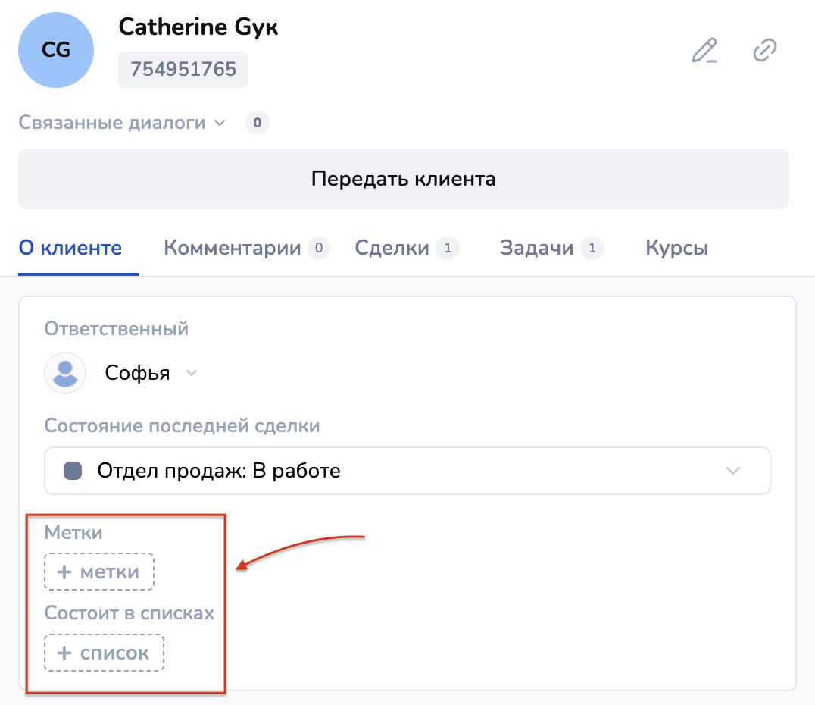Switch to the О клиенте tab
815x705 pixels.
[70, 248]
